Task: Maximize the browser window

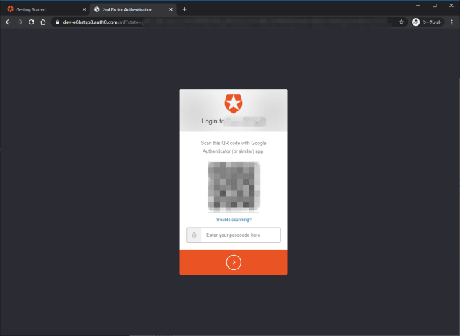Action: [x=434, y=5]
